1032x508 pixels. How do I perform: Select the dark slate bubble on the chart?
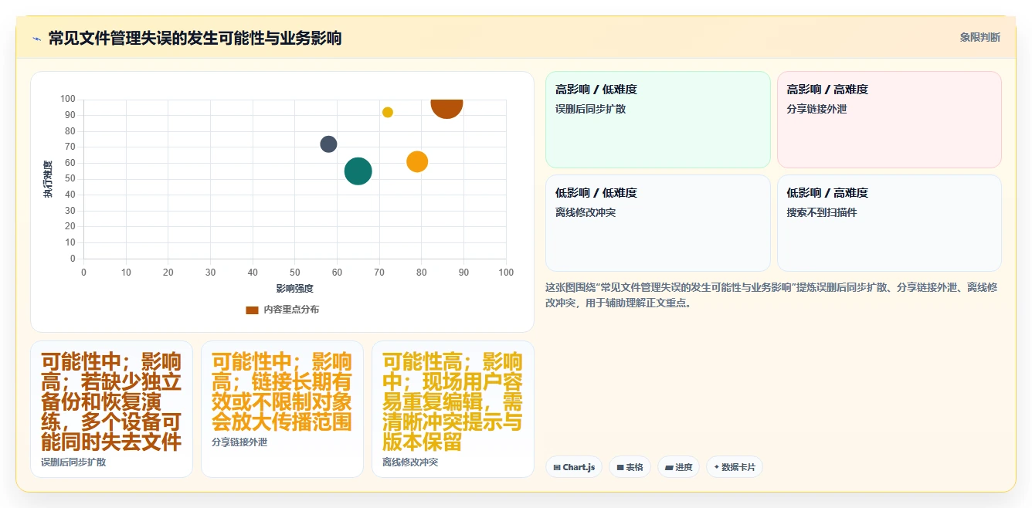click(328, 144)
